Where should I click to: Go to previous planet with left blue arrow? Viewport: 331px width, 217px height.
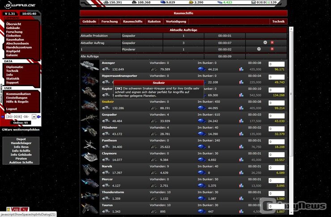point(3,117)
